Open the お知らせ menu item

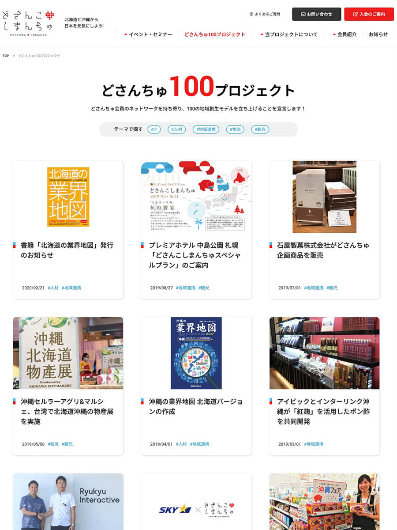[x=378, y=34]
